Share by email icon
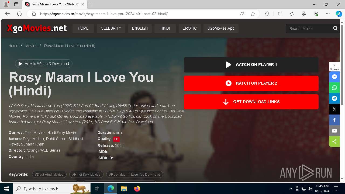Screen dimensions: 345x194 click(334, 131)
